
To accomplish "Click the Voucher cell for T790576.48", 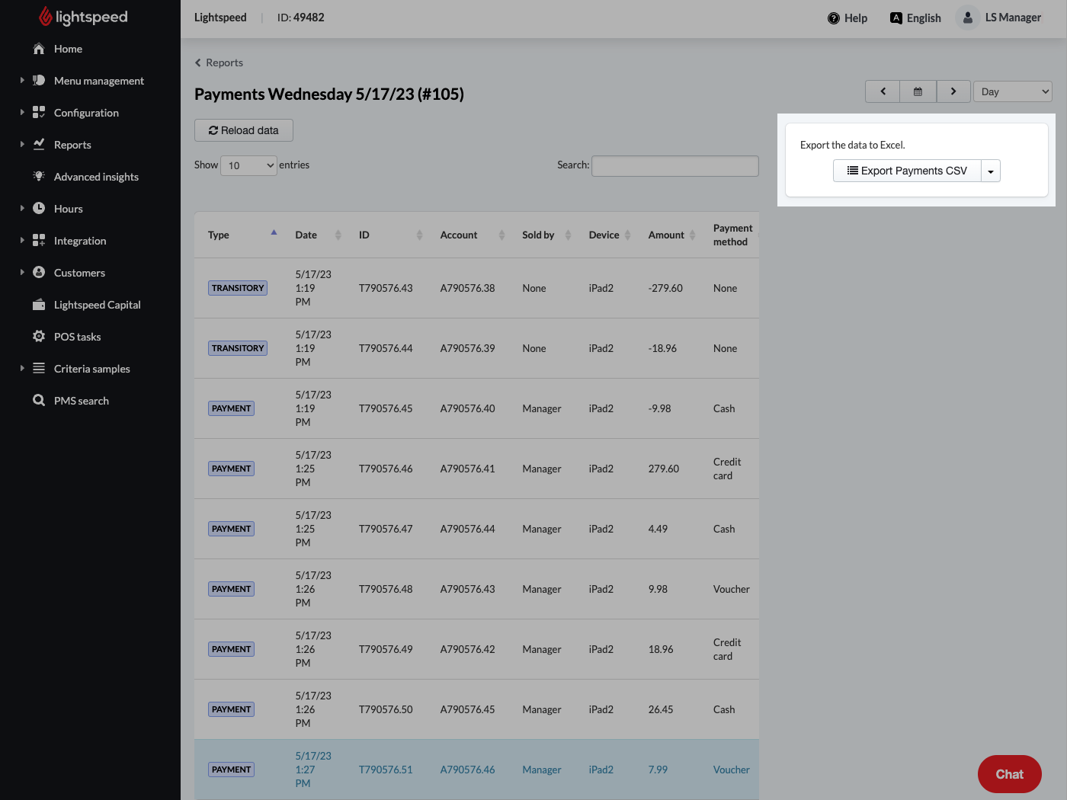I will [732, 589].
